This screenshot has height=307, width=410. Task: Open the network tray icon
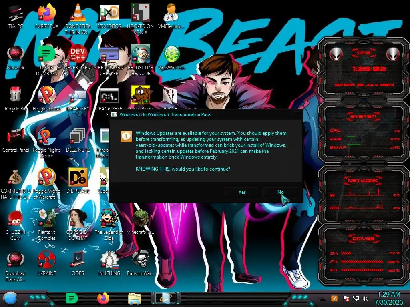pyautogui.click(x=356, y=298)
